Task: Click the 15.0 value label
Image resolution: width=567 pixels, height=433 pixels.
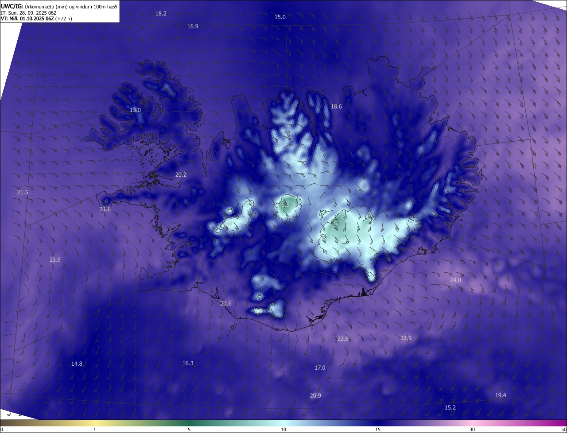Action: [280, 17]
